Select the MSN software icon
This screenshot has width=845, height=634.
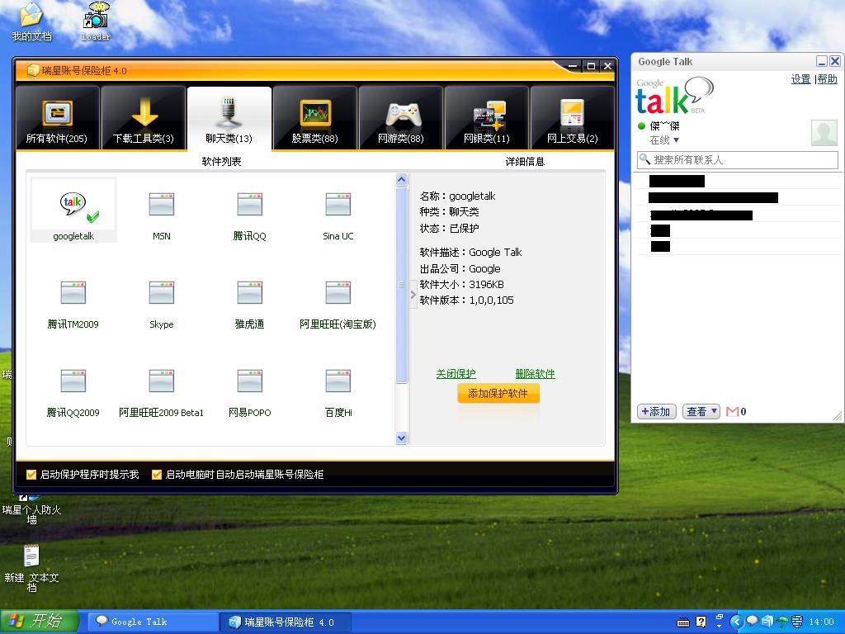click(162, 205)
